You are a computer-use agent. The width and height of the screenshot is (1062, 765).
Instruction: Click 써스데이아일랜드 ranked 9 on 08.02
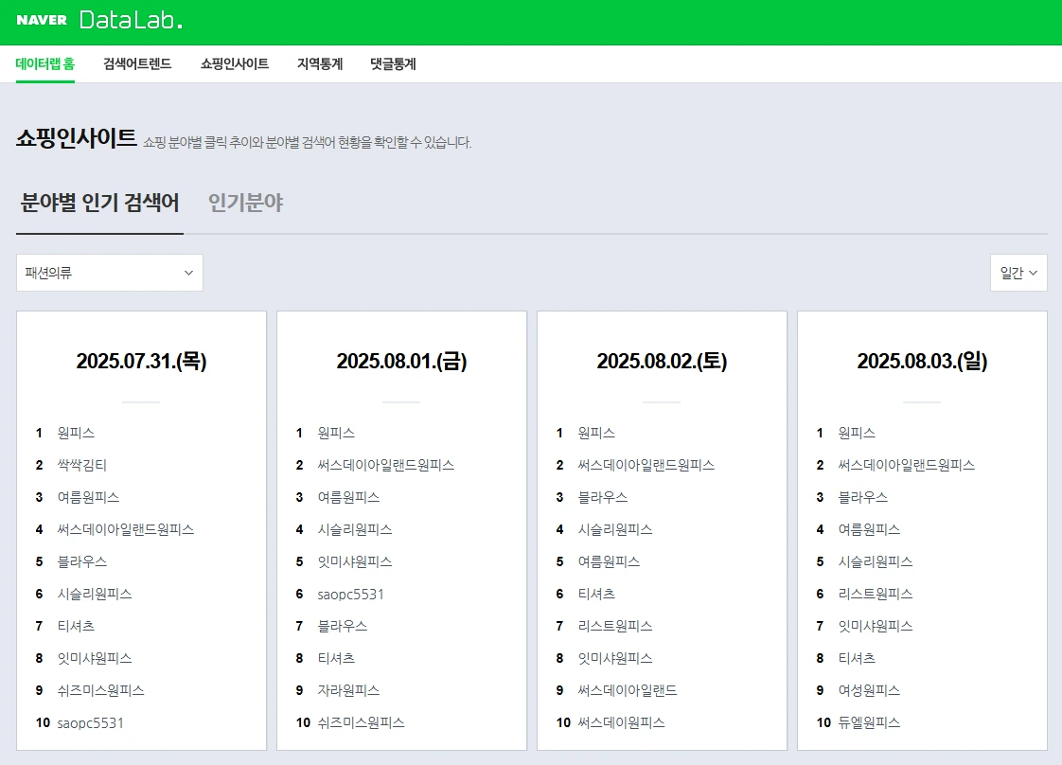click(628, 690)
